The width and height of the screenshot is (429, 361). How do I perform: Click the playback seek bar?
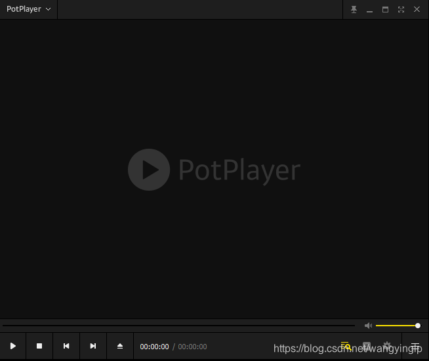coord(178,326)
